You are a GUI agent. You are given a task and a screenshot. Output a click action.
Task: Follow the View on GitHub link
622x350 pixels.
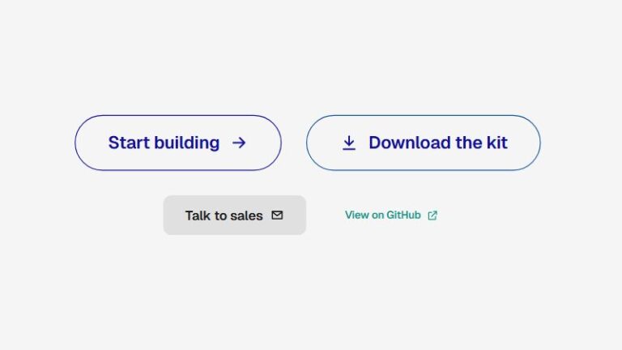(391, 215)
